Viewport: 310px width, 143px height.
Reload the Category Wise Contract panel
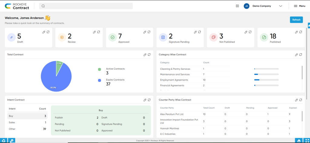point(301,55)
